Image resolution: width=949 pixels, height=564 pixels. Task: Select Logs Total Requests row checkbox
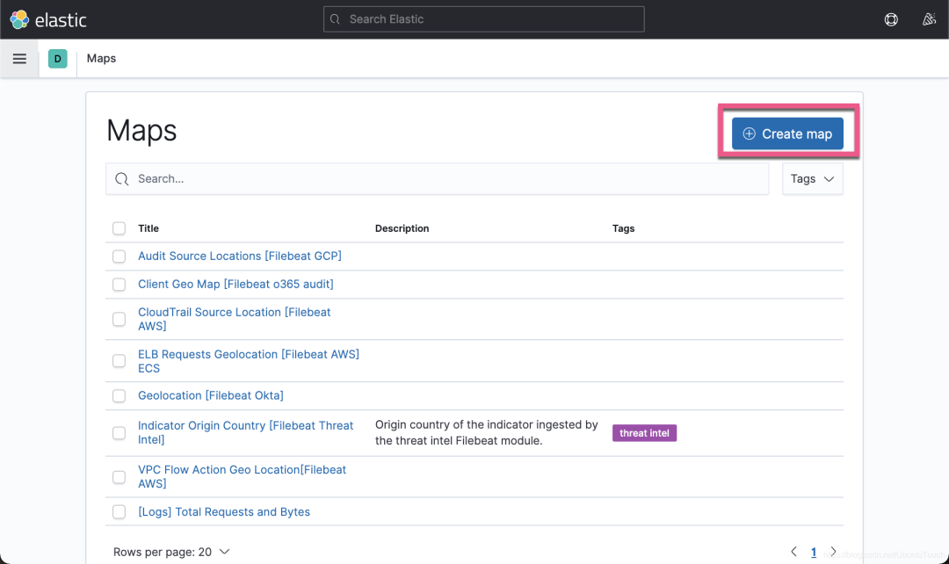pyautogui.click(x=120, y=512)
